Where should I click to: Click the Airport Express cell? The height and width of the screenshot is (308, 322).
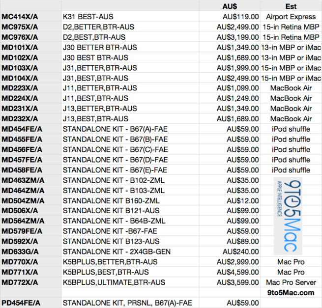pyautogui.click(x=291, y=17)
